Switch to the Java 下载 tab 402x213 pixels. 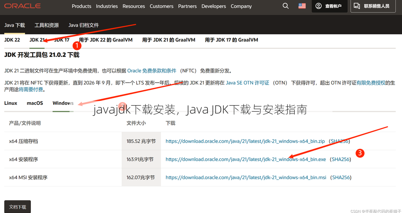coord(15,25)
